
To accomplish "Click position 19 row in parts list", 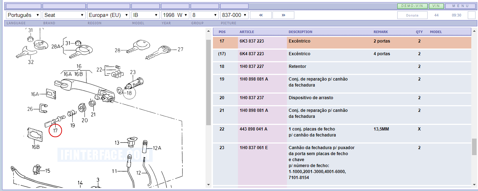I will (x=342, y=83).
